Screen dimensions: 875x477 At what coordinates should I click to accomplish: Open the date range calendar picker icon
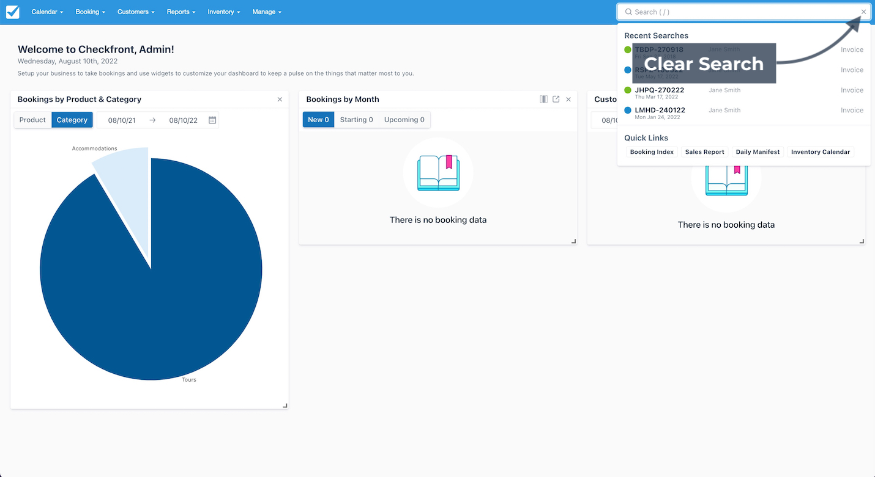212,120
